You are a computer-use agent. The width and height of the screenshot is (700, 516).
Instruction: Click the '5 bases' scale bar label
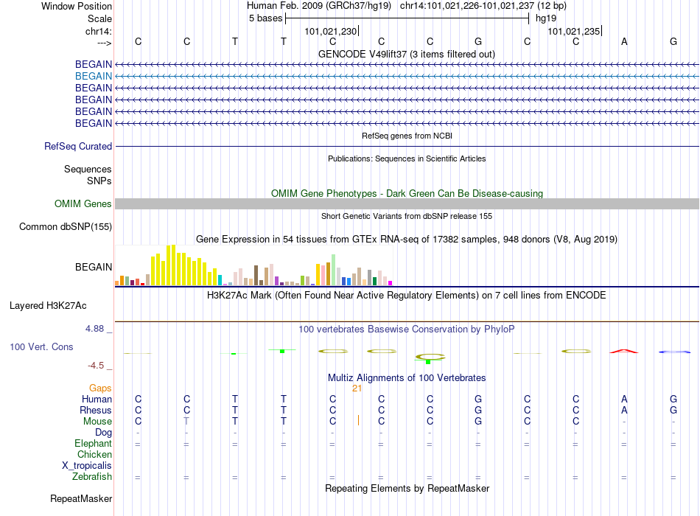[x=265, y=18]
